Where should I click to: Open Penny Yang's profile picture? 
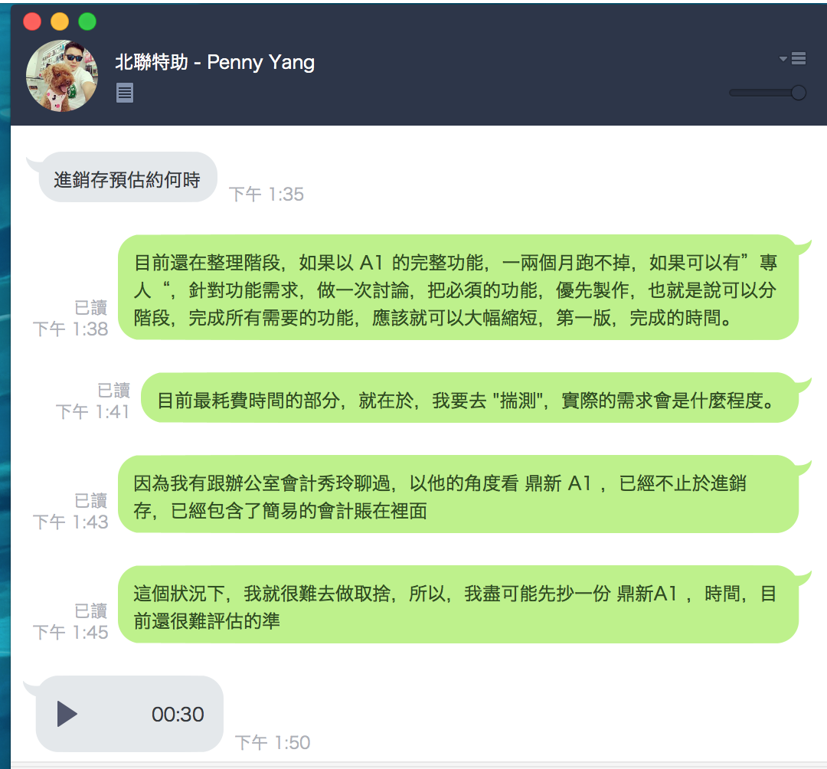click(x=62, y=76)
